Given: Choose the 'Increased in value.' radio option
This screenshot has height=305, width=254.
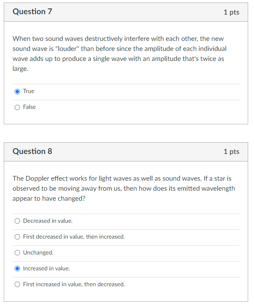Looking at the screenshot, I should (x=17, y=269).
